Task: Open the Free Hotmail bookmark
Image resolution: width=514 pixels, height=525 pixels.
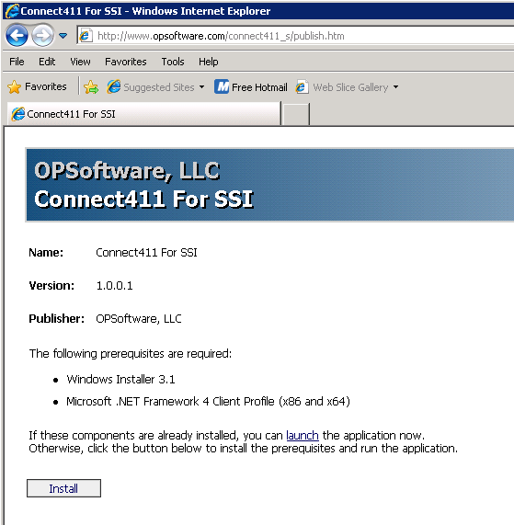Action: pos(251,87)
